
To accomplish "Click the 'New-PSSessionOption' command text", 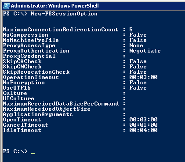I will click(x=64, y=14).
